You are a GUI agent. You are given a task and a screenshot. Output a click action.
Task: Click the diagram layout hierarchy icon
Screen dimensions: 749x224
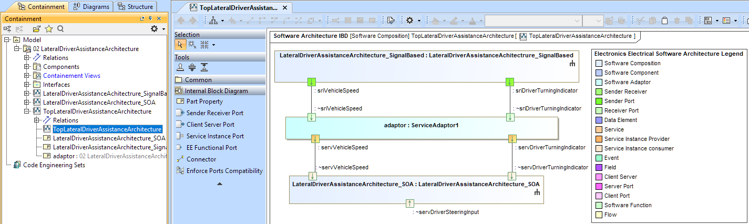tap(214, 21)
